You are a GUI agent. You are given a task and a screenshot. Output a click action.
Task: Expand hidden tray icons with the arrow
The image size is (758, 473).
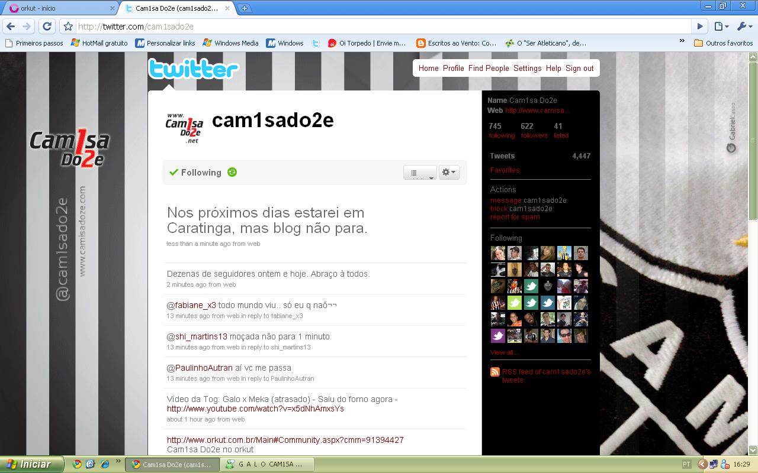pyautogui.click(x=702, y=464)
